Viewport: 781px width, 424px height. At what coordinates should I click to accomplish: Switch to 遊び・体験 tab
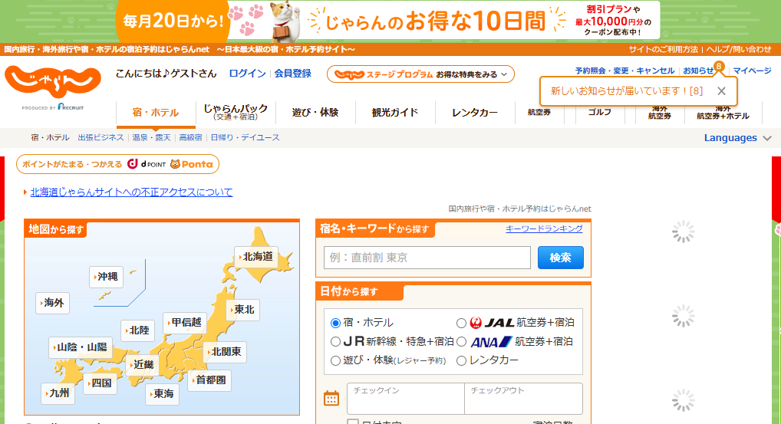click(x=315, y=113)
